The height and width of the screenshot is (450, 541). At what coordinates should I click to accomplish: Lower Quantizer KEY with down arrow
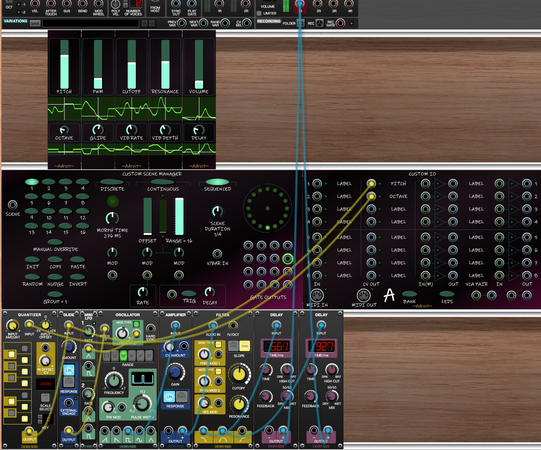[40, 422]
